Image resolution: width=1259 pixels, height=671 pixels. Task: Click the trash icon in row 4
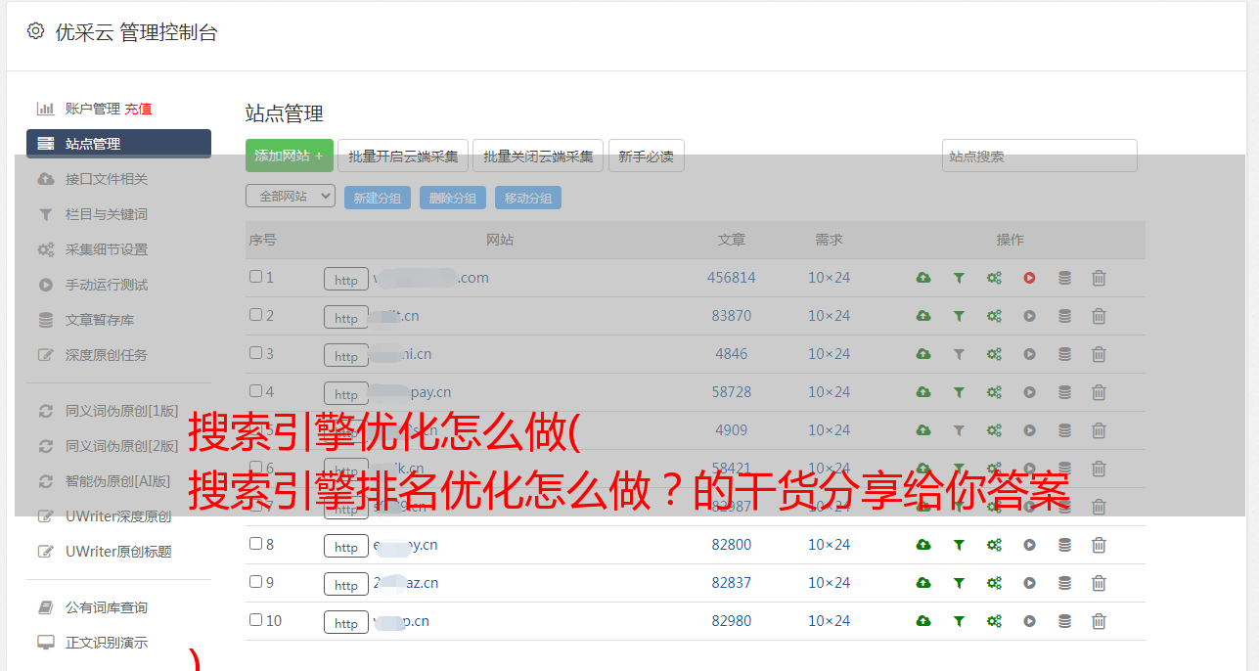[x=1099, y=392]
